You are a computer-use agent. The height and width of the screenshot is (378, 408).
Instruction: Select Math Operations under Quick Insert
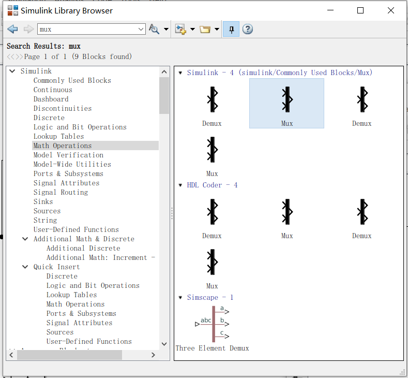(x=75, y=304)
